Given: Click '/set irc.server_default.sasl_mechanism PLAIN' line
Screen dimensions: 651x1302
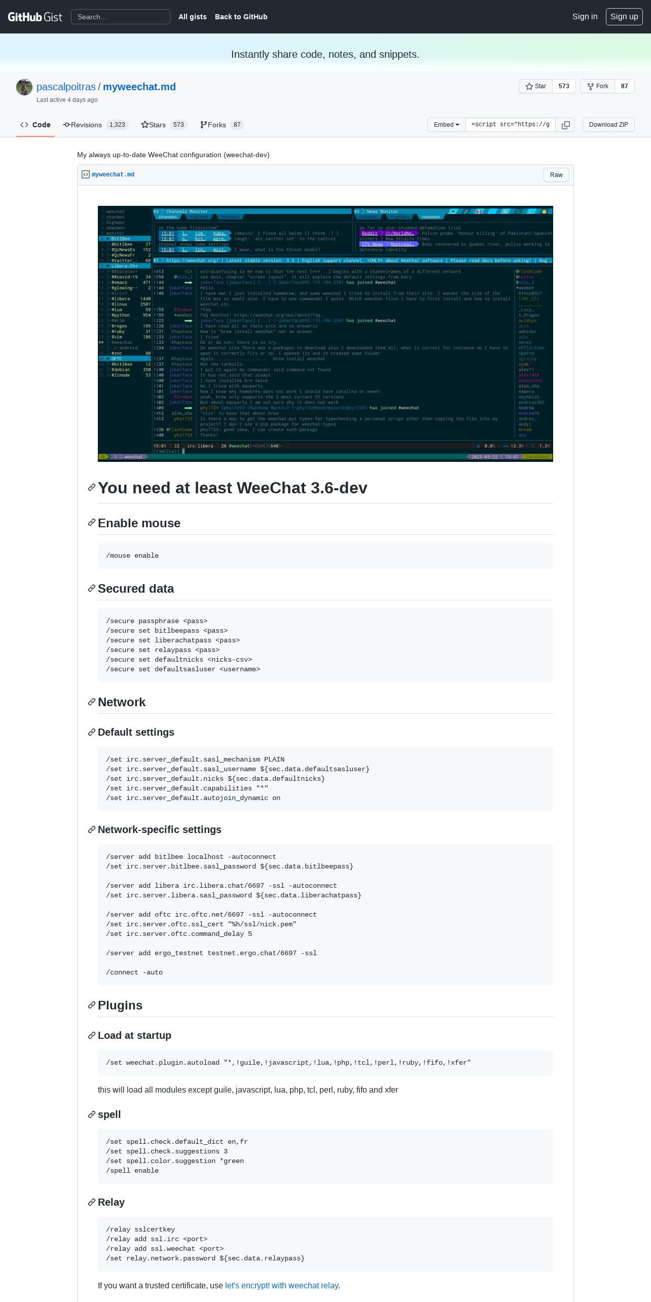Looking at the screenshot, I should click(x=195, y=759).
